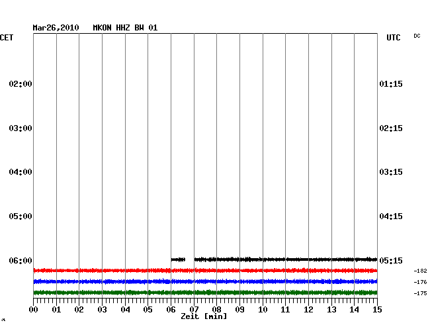Select the 03:00 CET time label

21,128
